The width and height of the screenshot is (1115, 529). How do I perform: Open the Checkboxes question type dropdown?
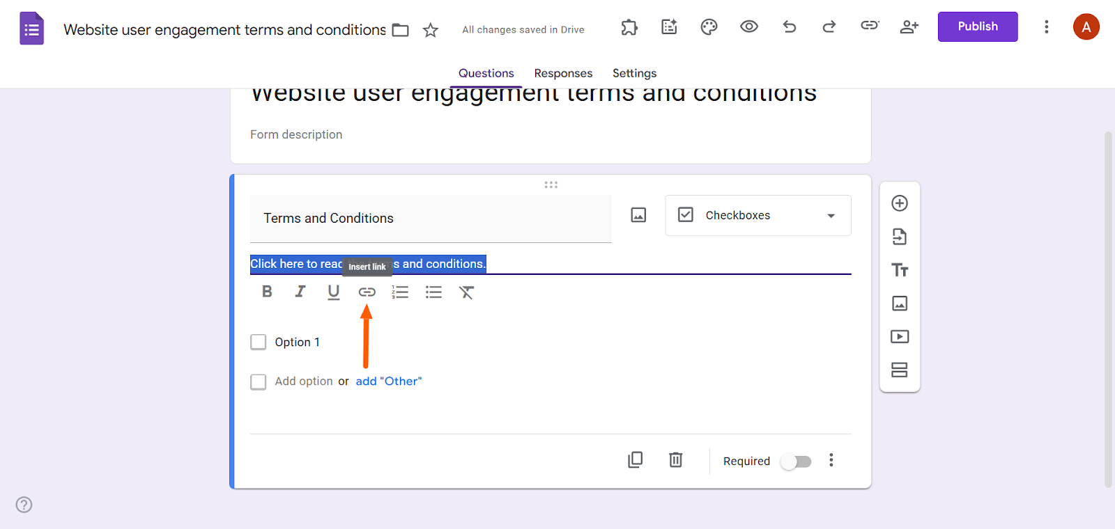click(x=758, y=216)
